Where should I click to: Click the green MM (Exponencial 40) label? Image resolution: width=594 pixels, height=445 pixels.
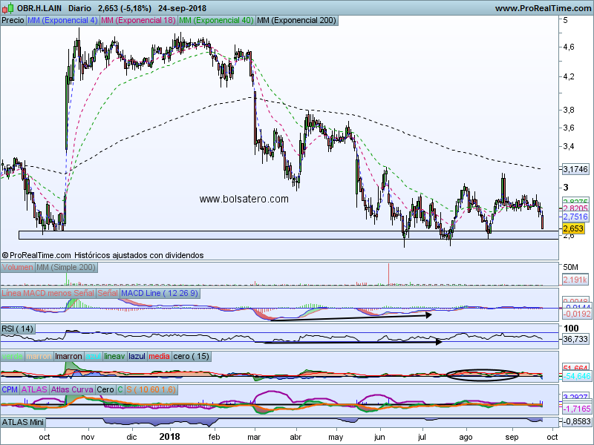(x=216, y=21)
